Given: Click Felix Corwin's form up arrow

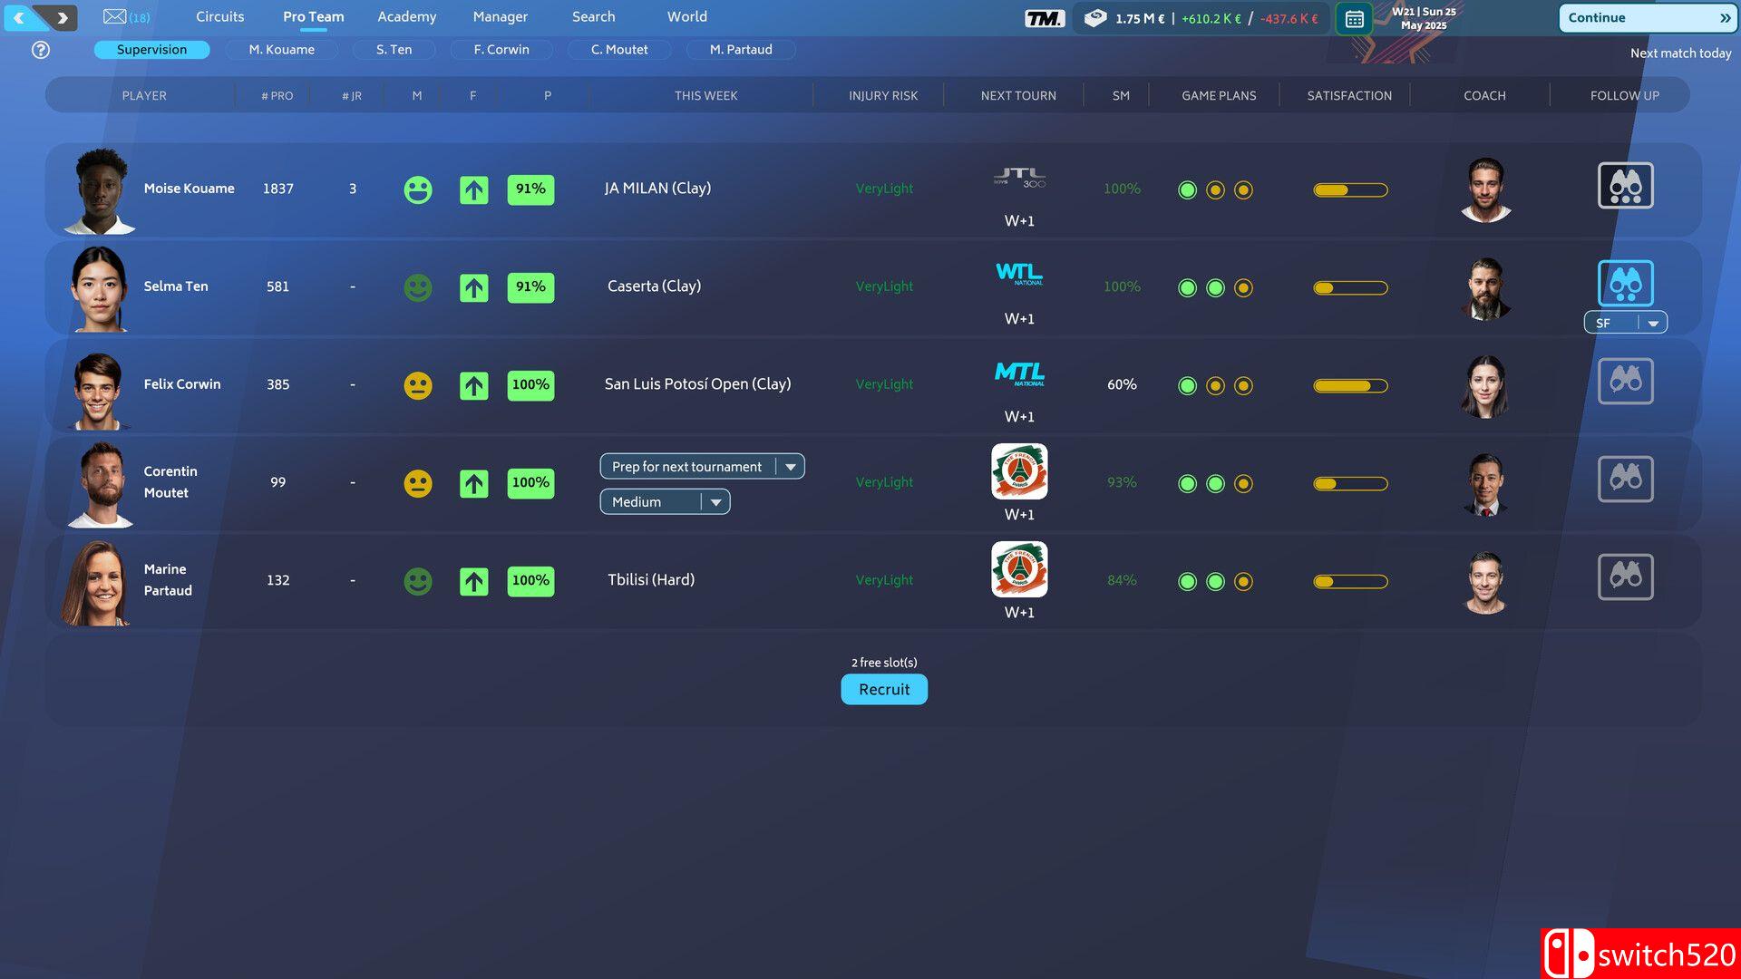Looking at the screenshot, I should pos(474,386).
